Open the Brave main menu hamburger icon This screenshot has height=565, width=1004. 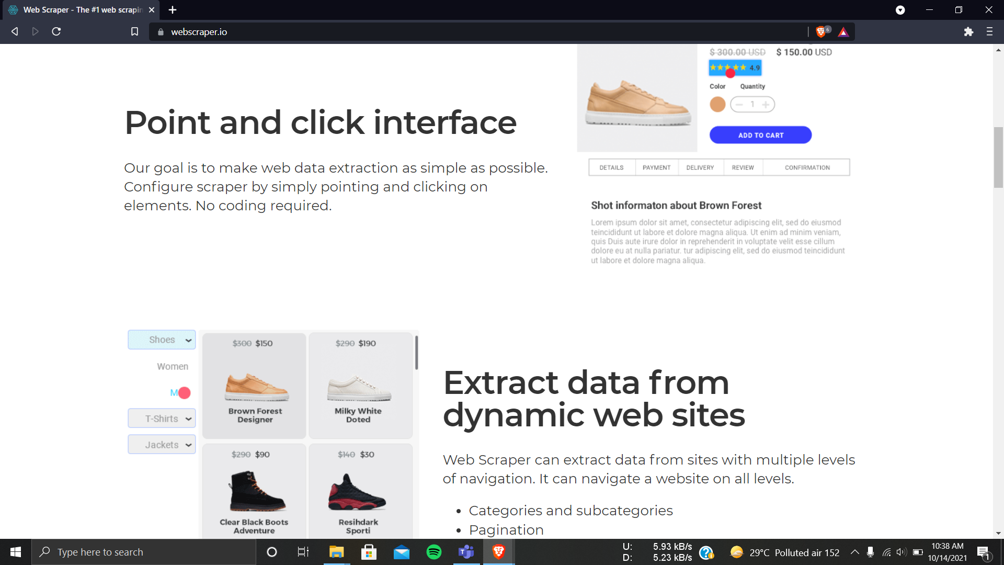click(x=989, y=32)
